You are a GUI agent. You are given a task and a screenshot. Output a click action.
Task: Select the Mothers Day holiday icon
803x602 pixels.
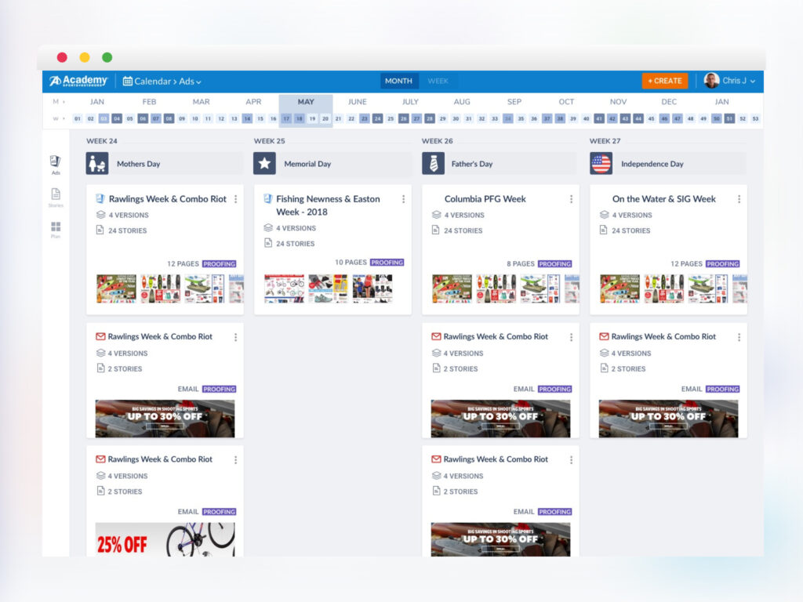click(96, 163)
